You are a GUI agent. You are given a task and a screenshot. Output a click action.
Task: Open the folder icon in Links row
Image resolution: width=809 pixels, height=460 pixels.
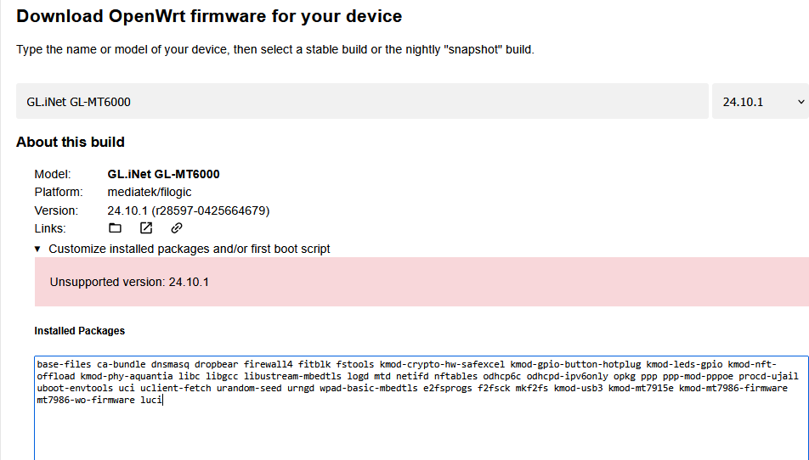[x=115, y=227]
